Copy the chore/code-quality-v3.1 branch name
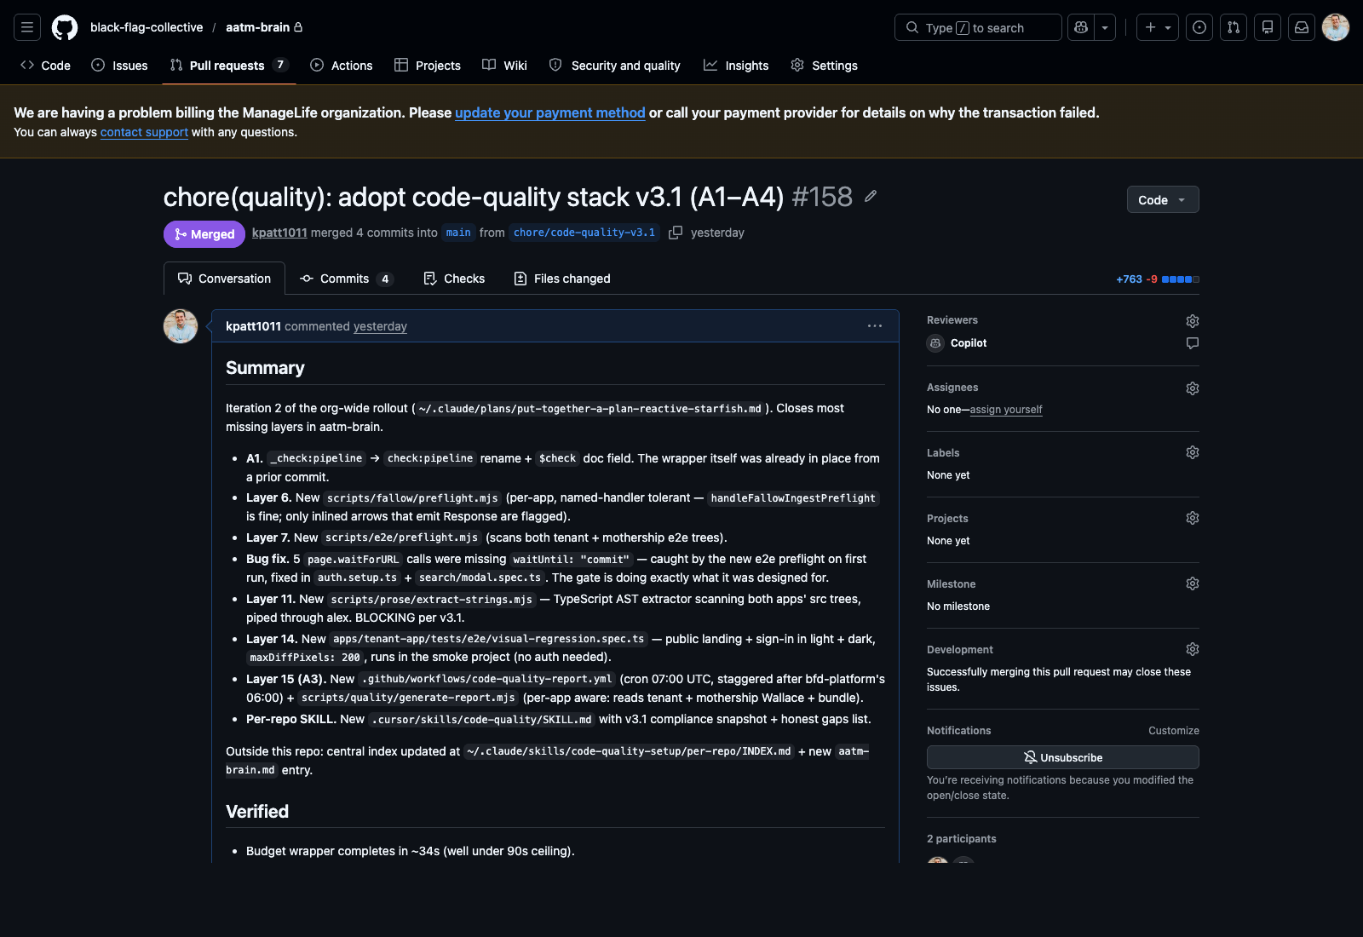Screen dimensions: 1363x937 [676, 232]
